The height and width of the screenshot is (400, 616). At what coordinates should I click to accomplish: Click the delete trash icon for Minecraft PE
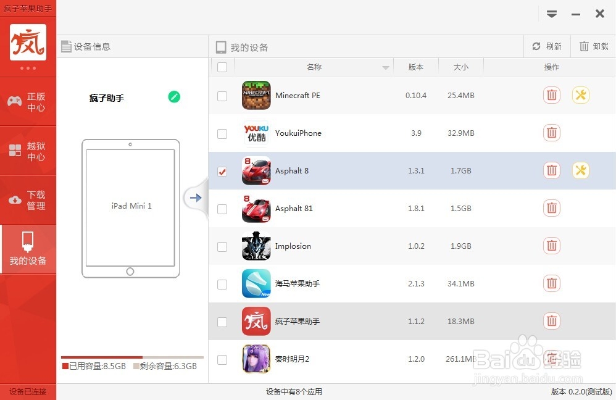tap(551, 95)
